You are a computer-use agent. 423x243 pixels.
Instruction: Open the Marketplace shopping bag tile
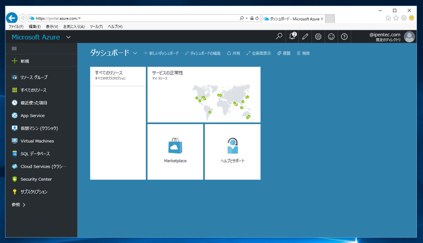175,152
